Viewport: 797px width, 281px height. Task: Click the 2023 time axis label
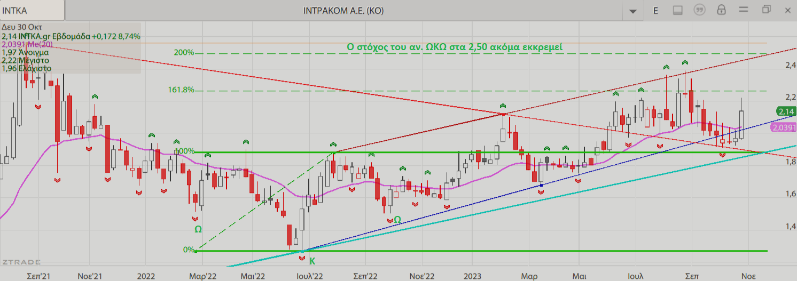[x=472, y=276]
